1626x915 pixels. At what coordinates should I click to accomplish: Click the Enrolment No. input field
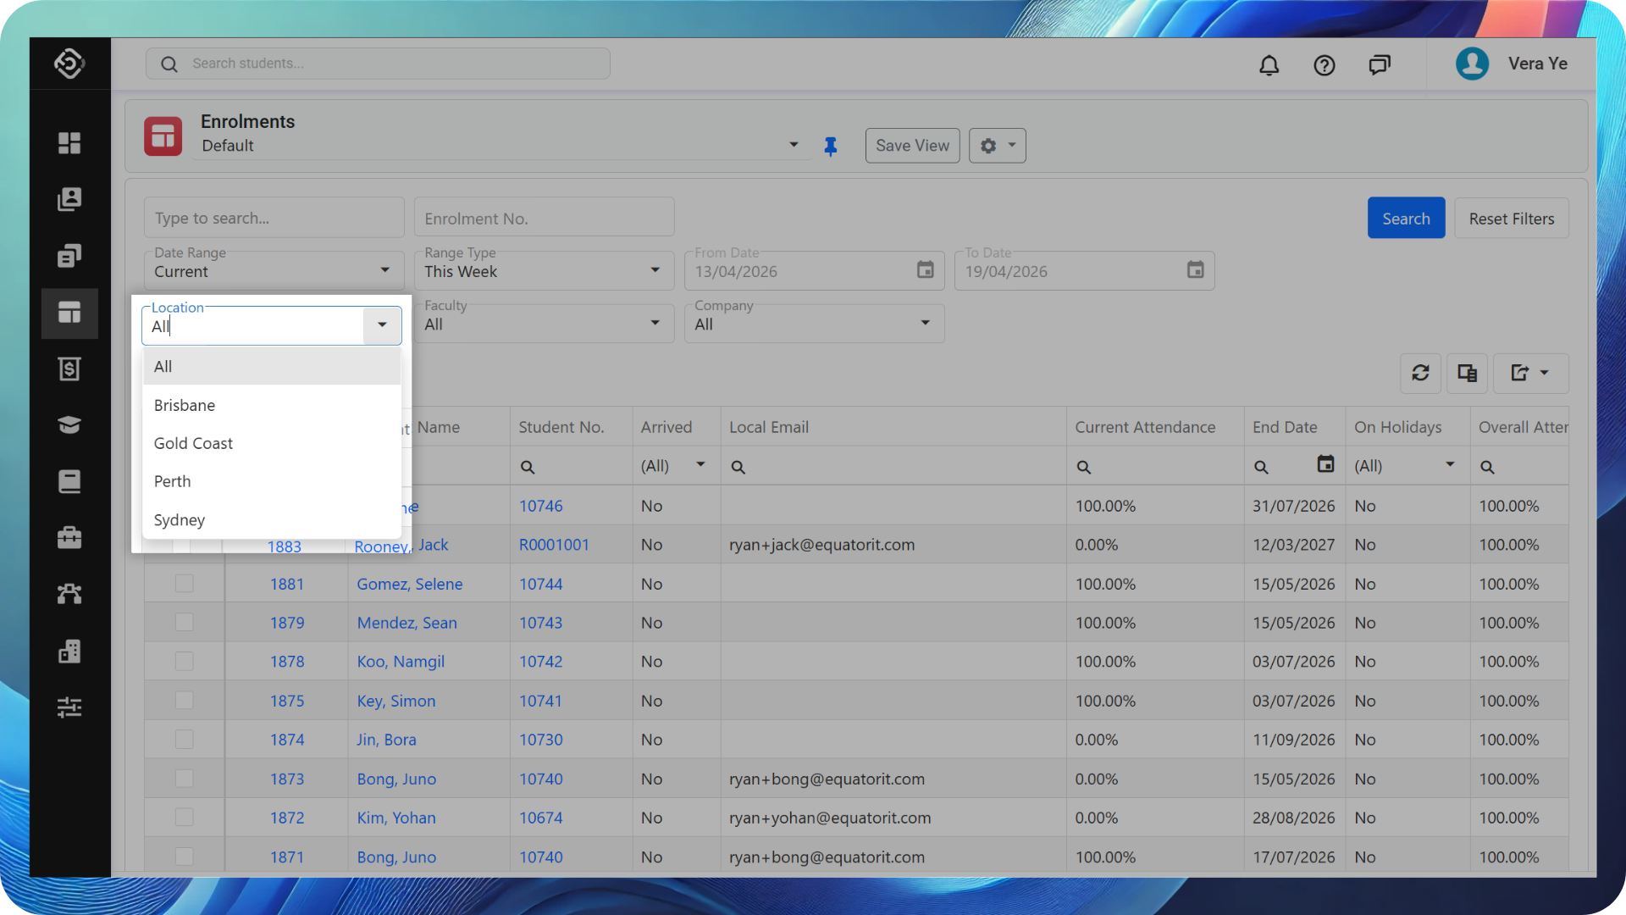click(x=544, y=219)
